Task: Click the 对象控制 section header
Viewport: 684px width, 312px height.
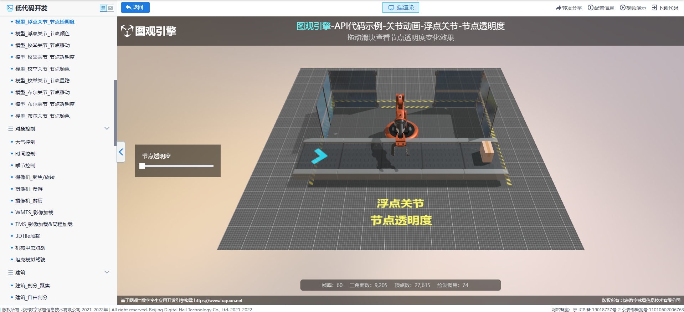Action: point(58,129)
